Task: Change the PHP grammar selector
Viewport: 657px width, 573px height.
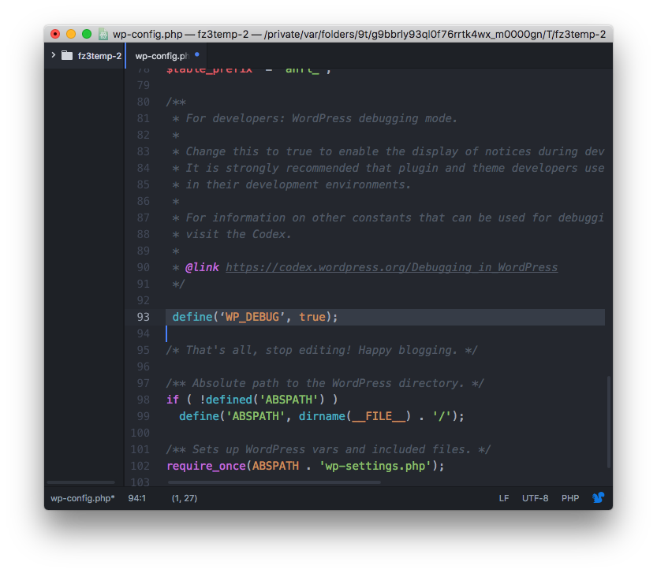Action: coord(569,498)
